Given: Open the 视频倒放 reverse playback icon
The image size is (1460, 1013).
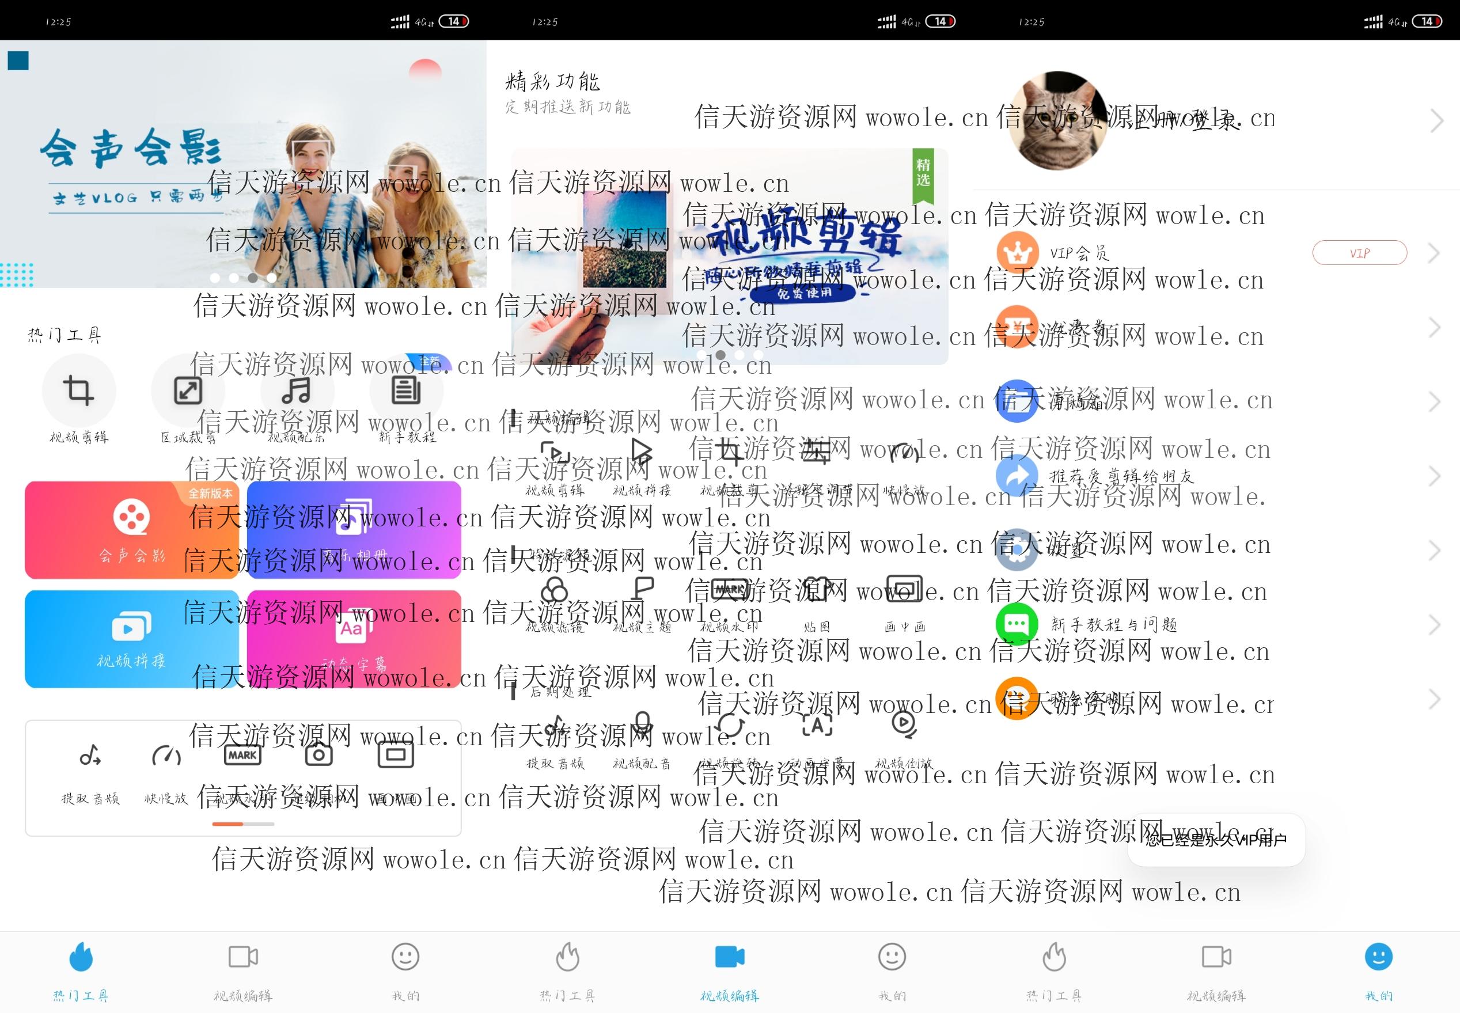Looking at the screenshot, I should (x=904, y=726).
